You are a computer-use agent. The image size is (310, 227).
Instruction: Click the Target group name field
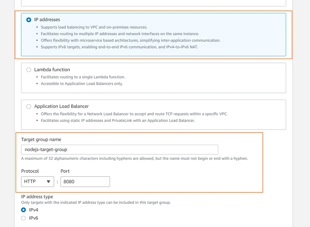120,150
